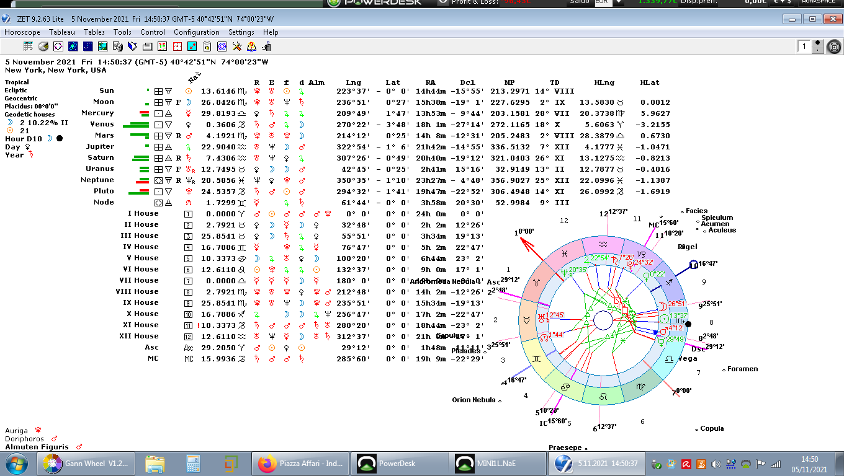Open the Control menu

pyautogui.click(x=153, y=32)
